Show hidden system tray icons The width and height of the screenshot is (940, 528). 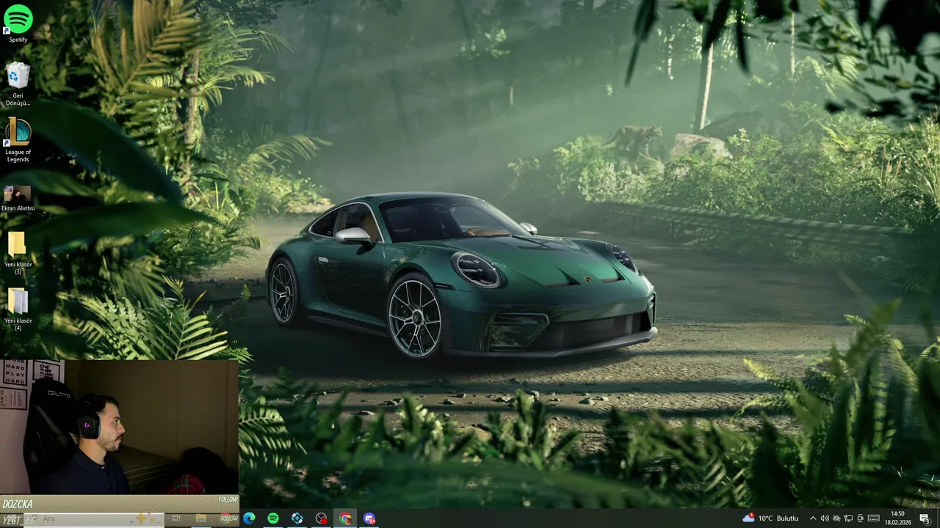pyautogui.click(x=813, y=518)
